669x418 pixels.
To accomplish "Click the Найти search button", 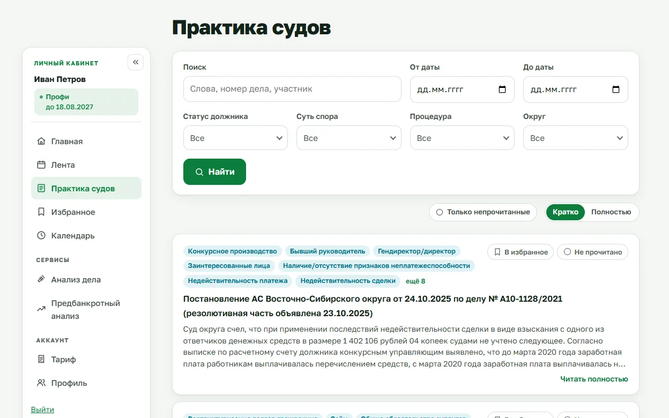I will pos(214,172).
